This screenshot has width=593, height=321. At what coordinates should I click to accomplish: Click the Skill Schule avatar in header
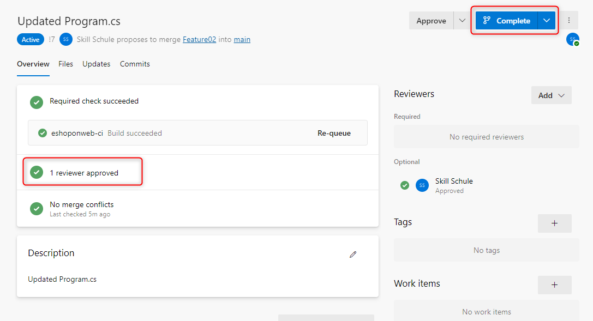(x=66, y=39)
